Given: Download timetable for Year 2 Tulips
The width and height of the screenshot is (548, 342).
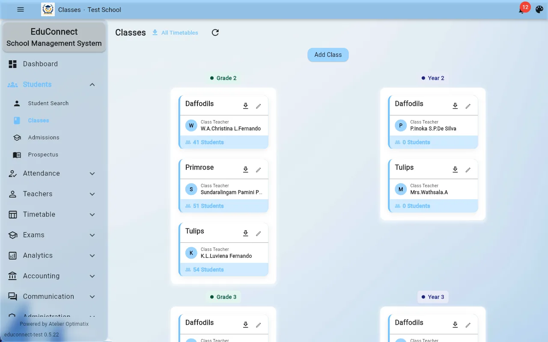Looking at the screenshot, I should (x=456, y=170).
